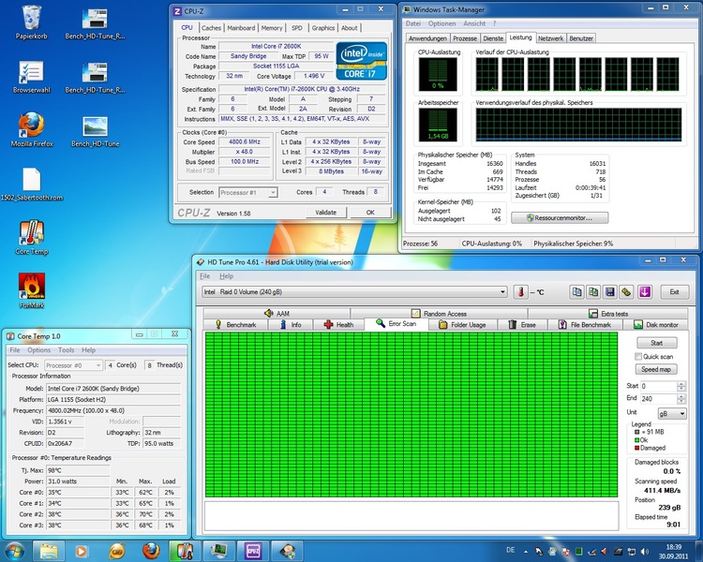Viewport: 703px width, 562px height.
Task: Click the copy screenshot to clipboard icon in HD Tune
Action: coord(593,292)
